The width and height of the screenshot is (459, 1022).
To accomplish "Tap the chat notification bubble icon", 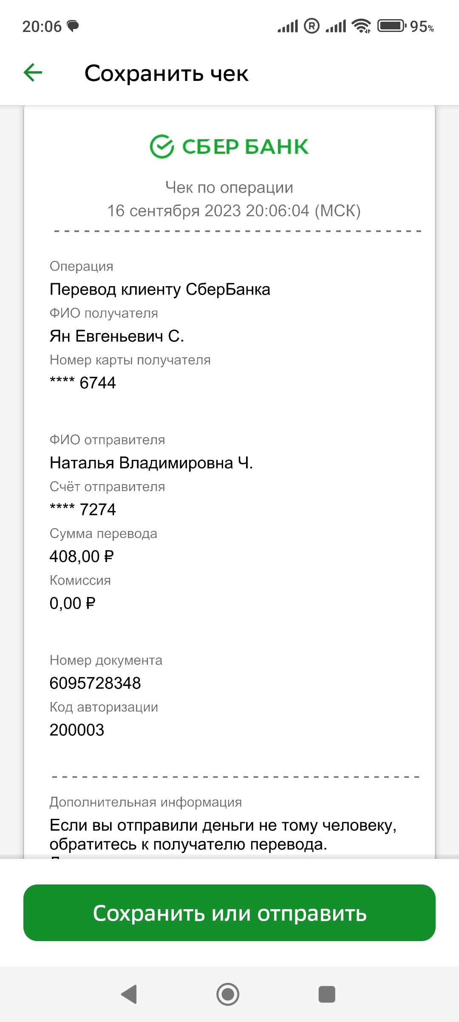I will tap(73, 26).
